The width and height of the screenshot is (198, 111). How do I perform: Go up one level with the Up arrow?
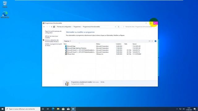[52, 27]
